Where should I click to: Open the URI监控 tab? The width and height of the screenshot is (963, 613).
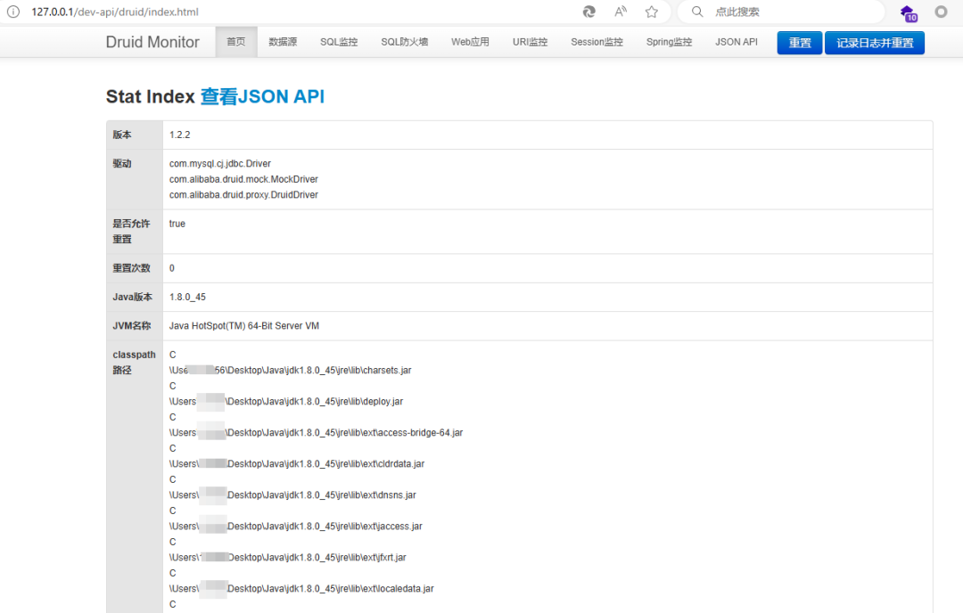click(x=530, y=42)
